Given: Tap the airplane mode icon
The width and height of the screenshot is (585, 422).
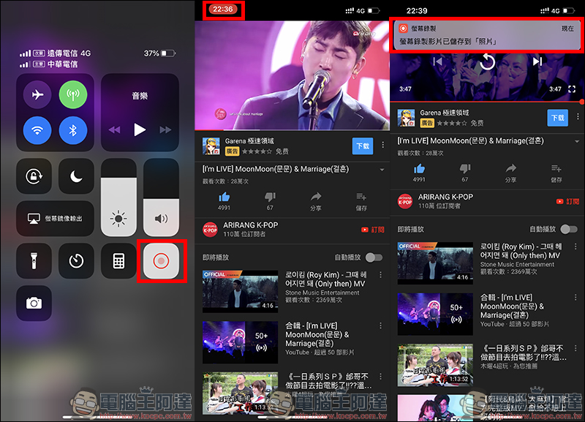Looking at the screenshot, I should pyautogui.click(x=37, y=94).
